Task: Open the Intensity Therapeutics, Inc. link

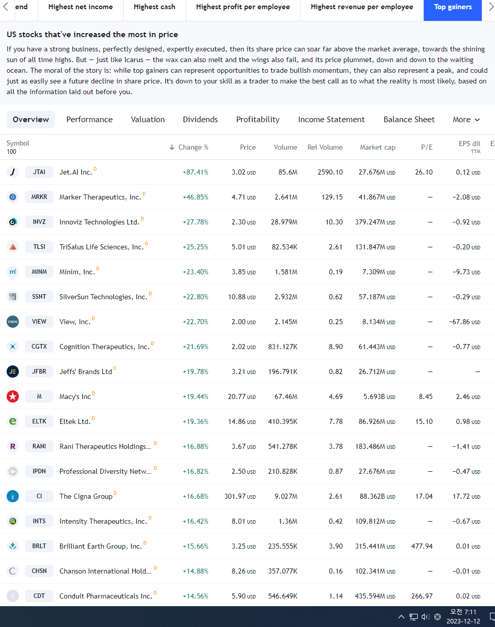Action: [103, 522]
